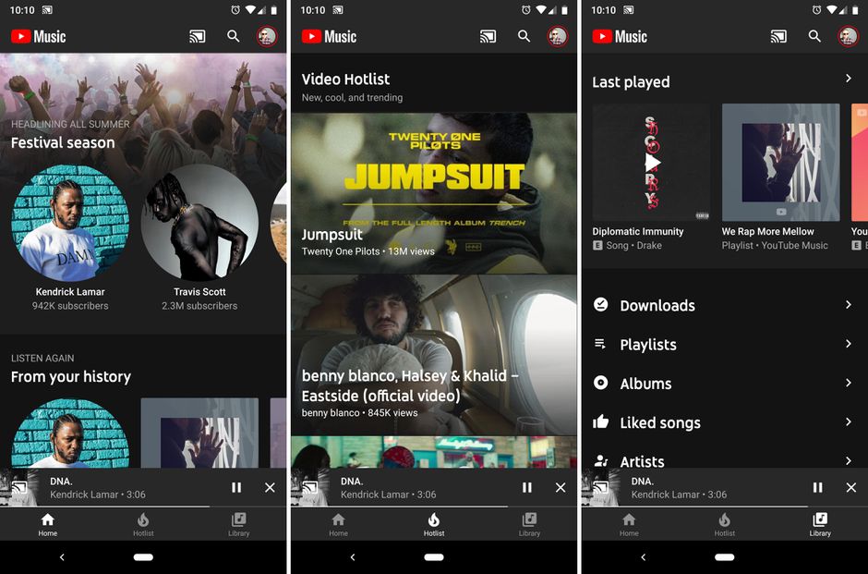Viewport: 868px width, 574px height.
Task: Open Albums in the library
Action: [725, 384]
